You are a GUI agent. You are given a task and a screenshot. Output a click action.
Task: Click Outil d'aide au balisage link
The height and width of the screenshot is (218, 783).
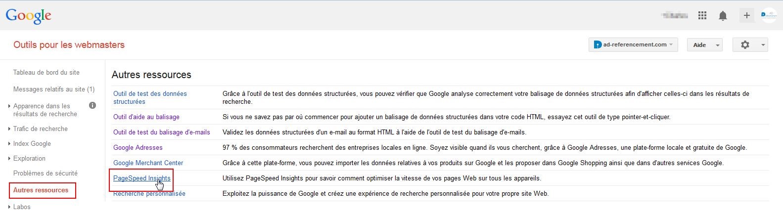coord(146,117)
